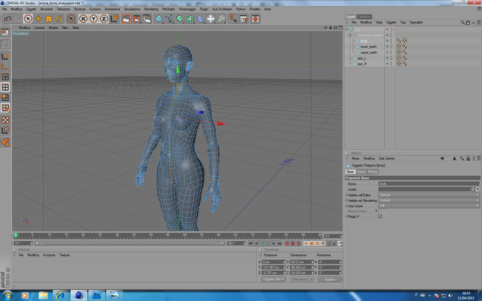Open the Usa Colore dropdown
The image size is (482, 301).
click(x=429, y=206)
